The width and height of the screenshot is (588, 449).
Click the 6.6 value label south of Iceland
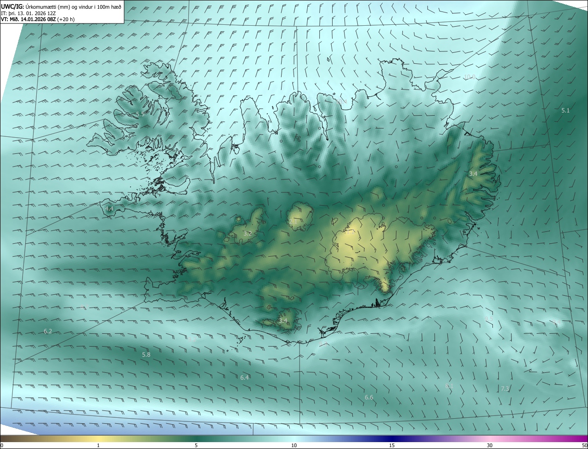point(369,397)
